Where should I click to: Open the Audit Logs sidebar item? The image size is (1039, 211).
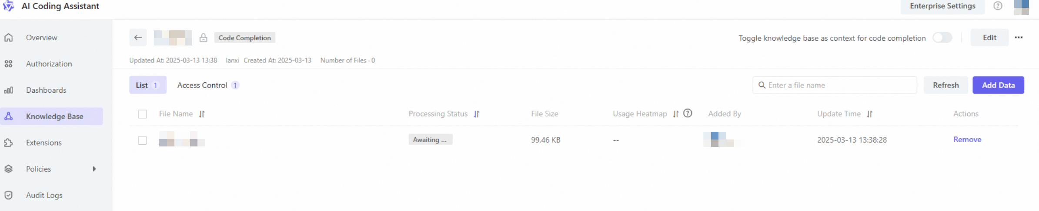pyautogui.click(x=44, y=195)
